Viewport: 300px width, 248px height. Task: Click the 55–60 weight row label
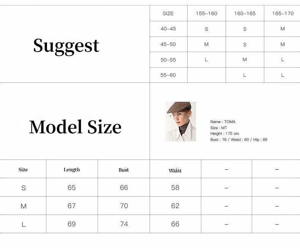[x=168, y=75]
